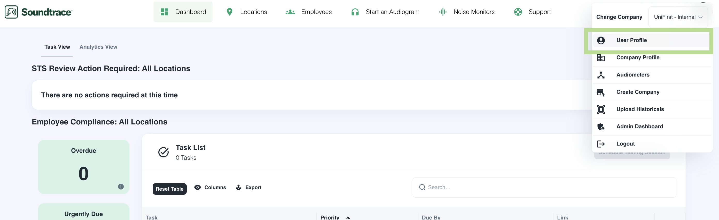Switch to the Analytics View tab
Image resolution: width=719 pixels, height=220 pixels.
pos(98,47)
